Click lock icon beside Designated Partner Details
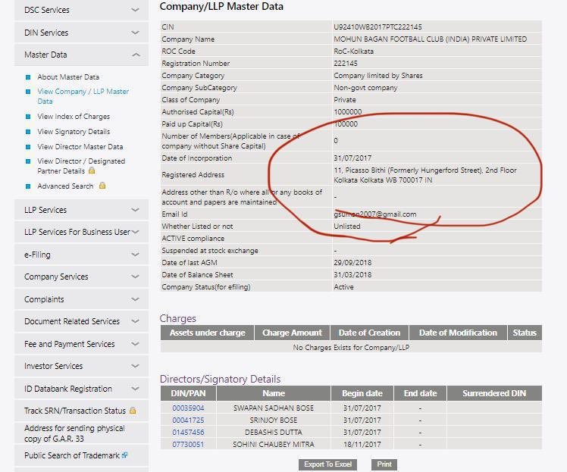 pyautogui.click(x=92, y=170)
